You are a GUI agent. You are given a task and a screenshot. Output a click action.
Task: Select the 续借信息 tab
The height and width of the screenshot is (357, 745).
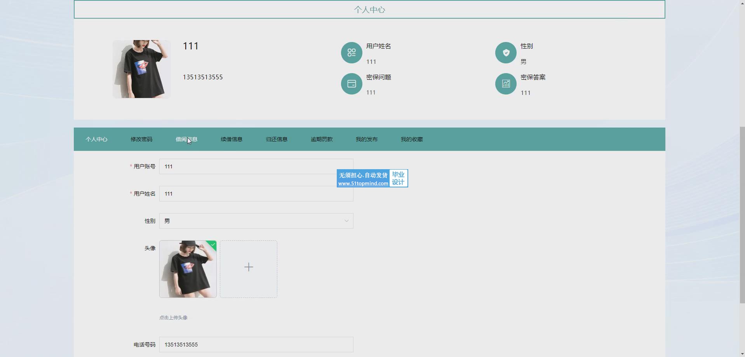tap(232, 139)
